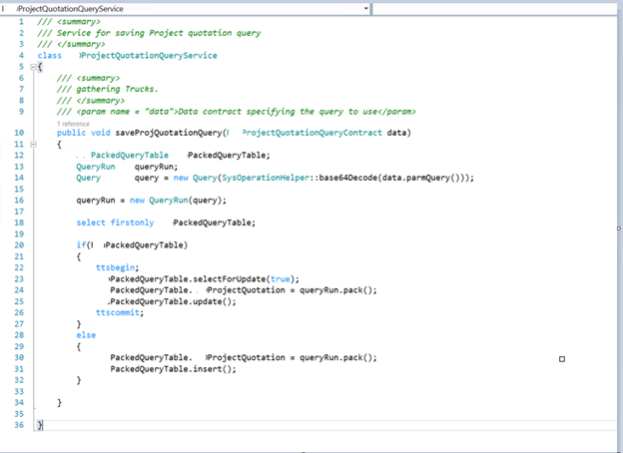Image resolution: width=623 pixels, height=453 pixels.
Task: Click queryRun.pack() on line 24
Action: point(336,290)
